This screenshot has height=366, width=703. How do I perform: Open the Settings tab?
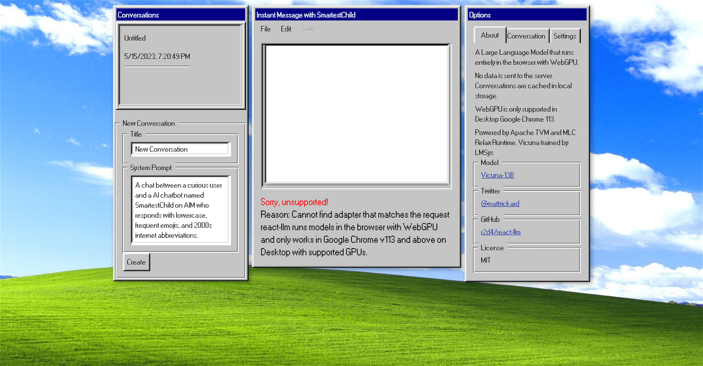pyautogui.click(x=565, y=36)
